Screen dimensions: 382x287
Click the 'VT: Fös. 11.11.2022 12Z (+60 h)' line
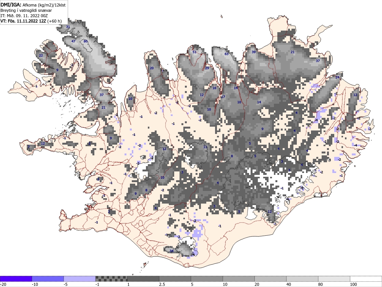[x=31, y=21]
